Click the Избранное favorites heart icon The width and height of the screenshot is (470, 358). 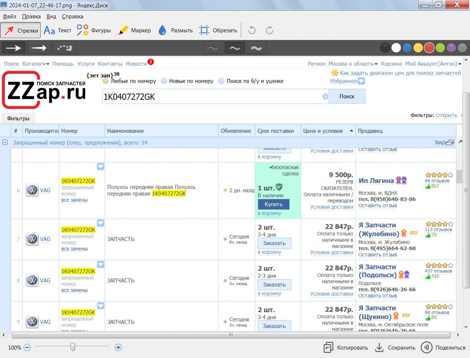(x=361, y=81)
